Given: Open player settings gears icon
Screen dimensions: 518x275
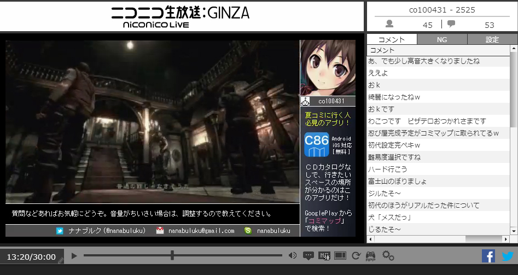Looking at the screenshot, I should (x=388, y=255).
